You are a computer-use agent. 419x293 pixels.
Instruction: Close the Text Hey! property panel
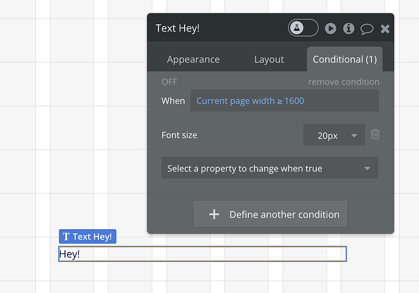click(x=385, y=29)
